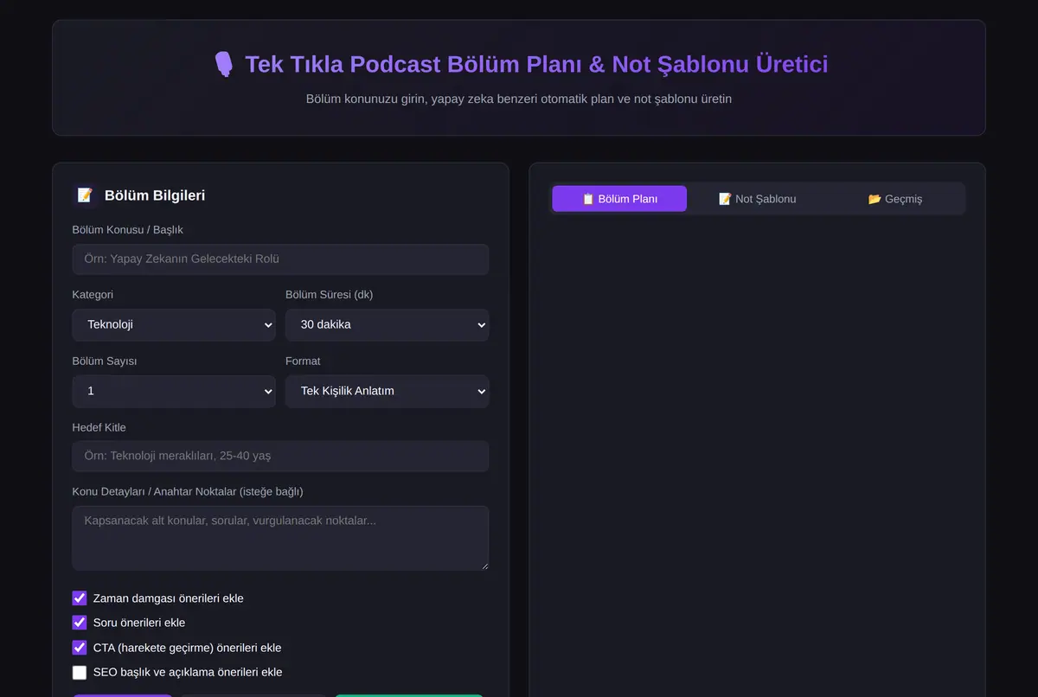
Task: Focus the Bölüm Konusu / Başlık input
Action: [280, 259]
